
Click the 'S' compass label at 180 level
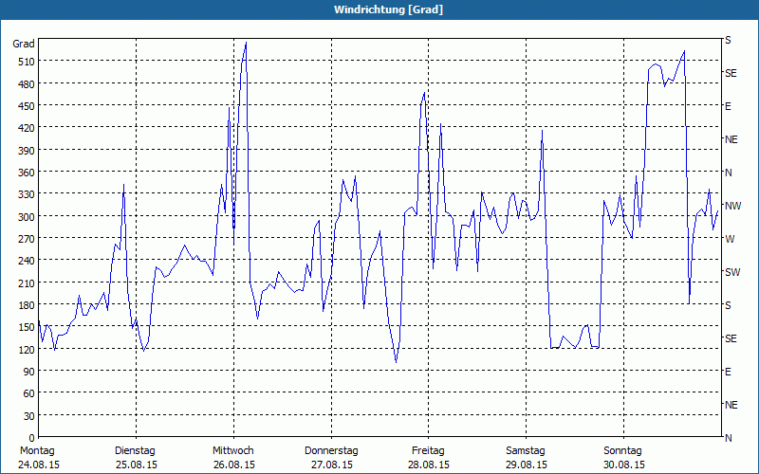728,305
